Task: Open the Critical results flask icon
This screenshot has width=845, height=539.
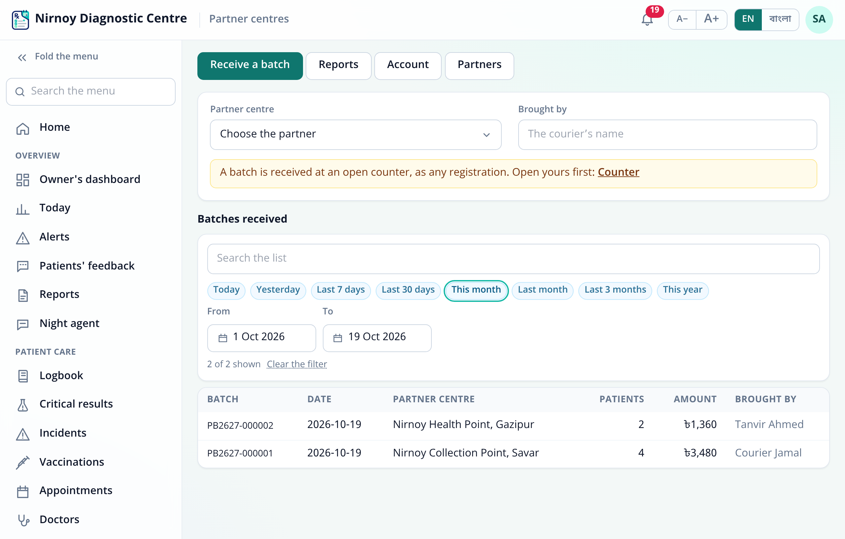Action: pos(23,405)
